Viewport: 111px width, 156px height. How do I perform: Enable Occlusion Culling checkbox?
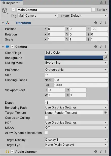[46, 118]
